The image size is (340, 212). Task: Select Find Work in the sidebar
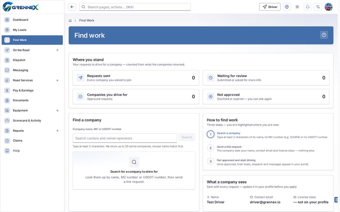click(x=32, y=40)
